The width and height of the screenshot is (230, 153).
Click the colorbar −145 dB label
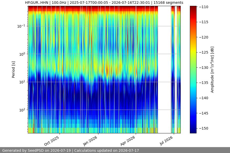coord(204,113)
